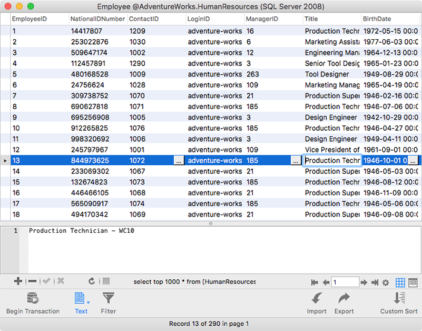Jump to the last page
Image resolution: width=422 pixels, height=331 pixels.
coord(374,282)
